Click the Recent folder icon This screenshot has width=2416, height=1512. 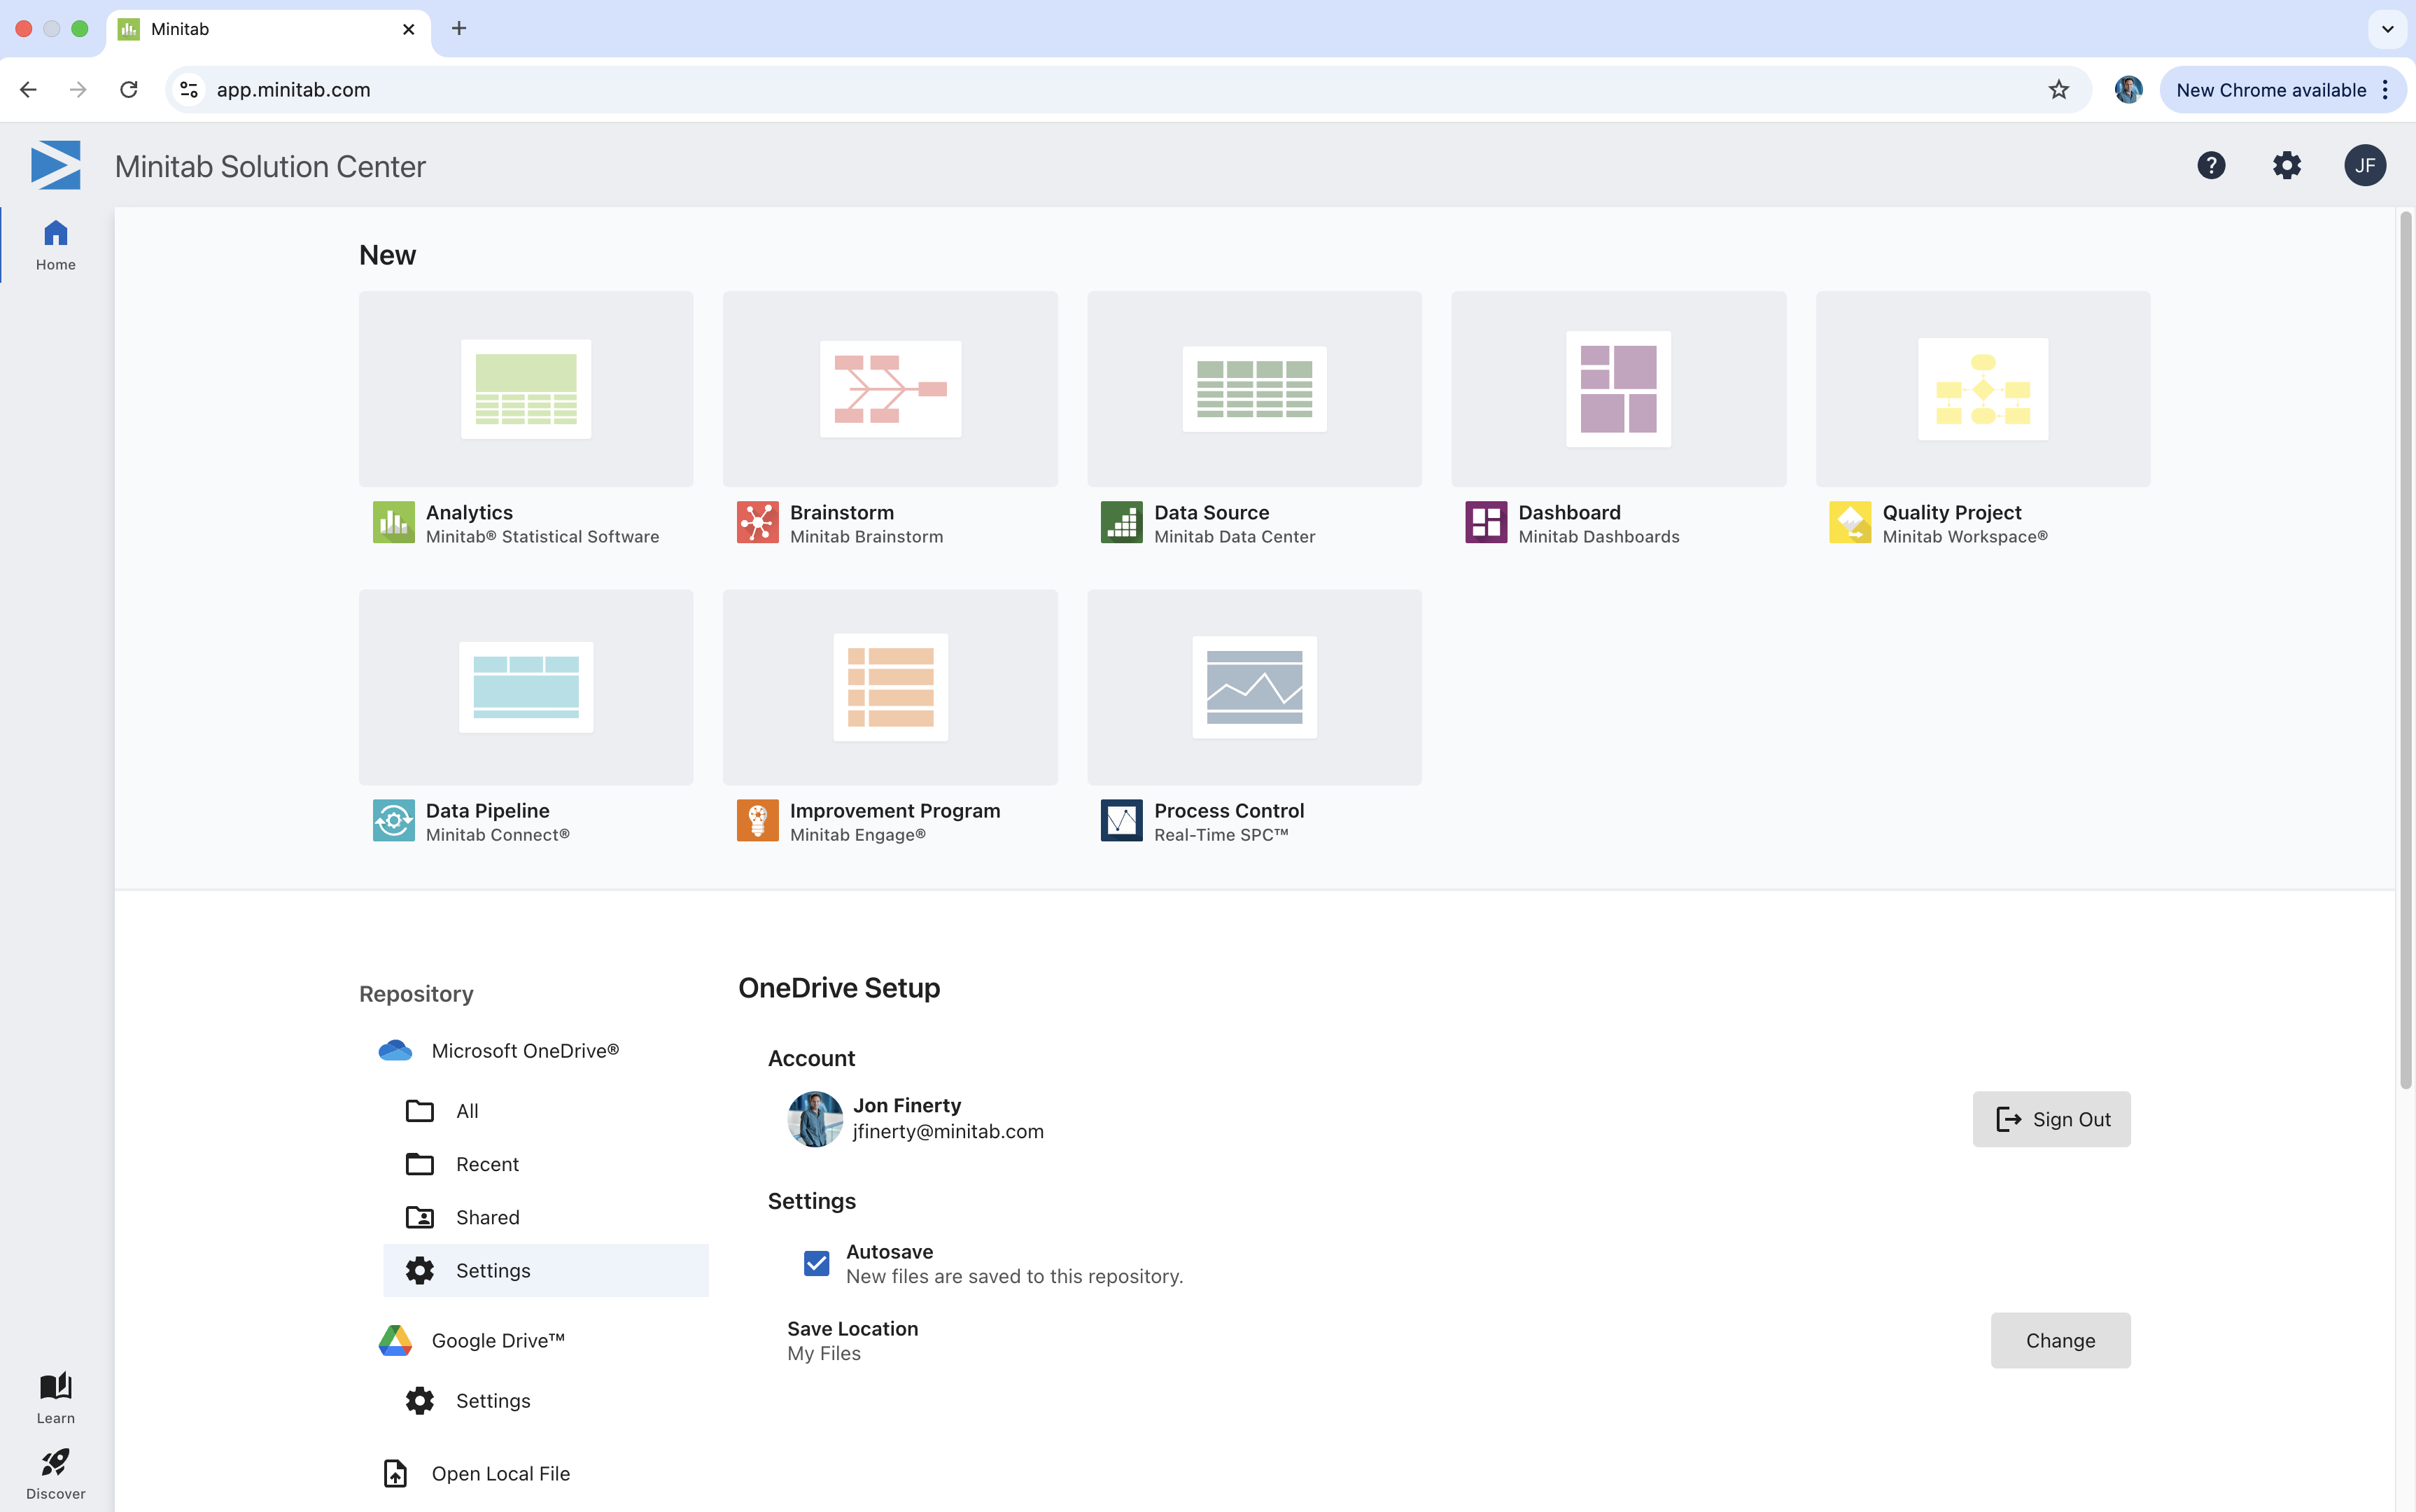coord(420,1164)
